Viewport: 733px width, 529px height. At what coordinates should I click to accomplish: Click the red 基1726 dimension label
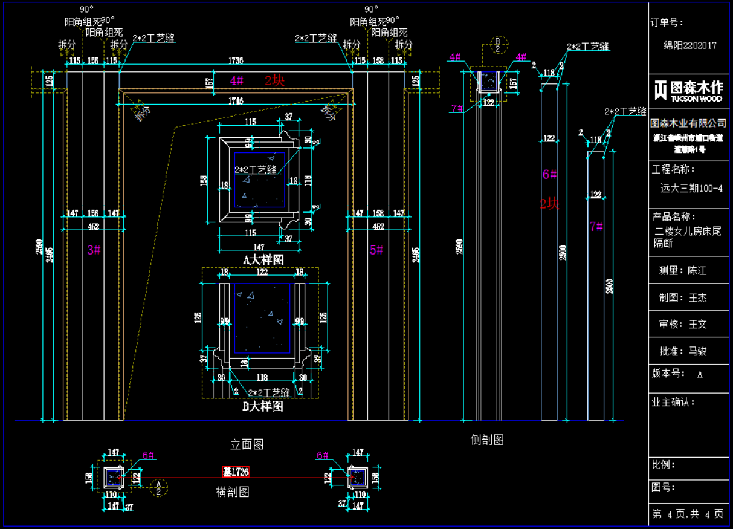pyautogui.click(x=235, y=472)
